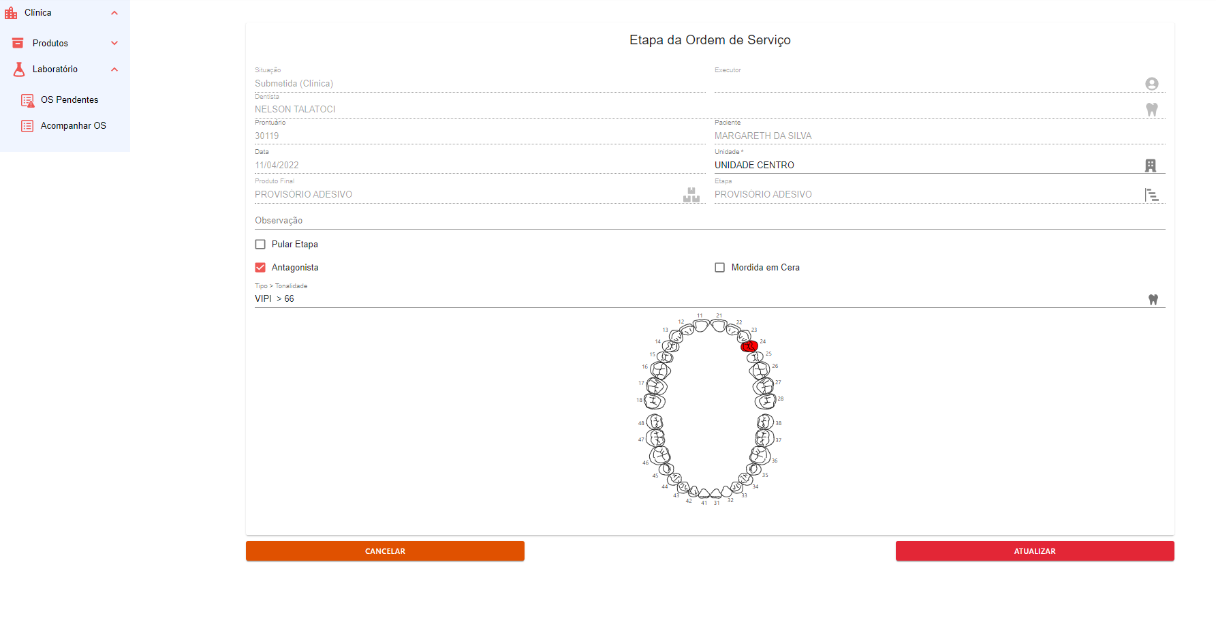1216x622 pixels.
Task: Collapse the Laboratório menu chevron
Action: (x=114, y=69)
